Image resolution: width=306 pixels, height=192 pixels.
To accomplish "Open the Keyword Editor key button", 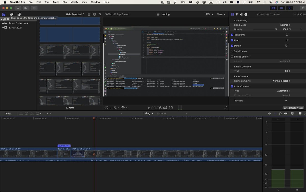I will (x=26, y=8).
